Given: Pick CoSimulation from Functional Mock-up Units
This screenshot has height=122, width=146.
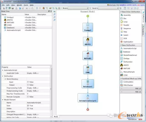Looking at the screenshot, I should tap(127, 82).
